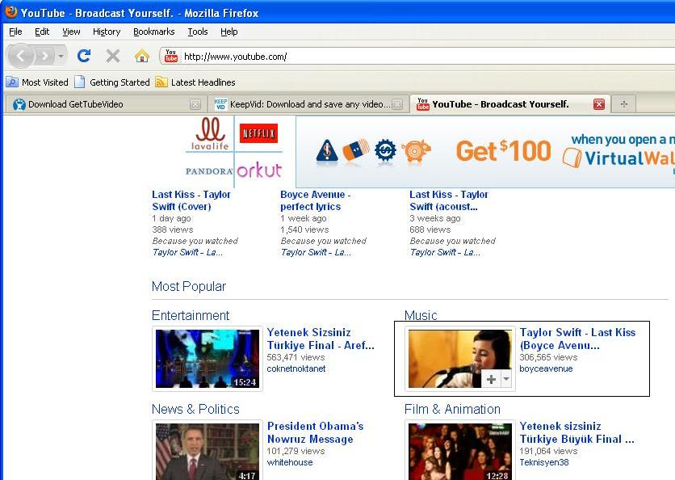
Task: Open the History menu
Action: click(x=107, y=32)
